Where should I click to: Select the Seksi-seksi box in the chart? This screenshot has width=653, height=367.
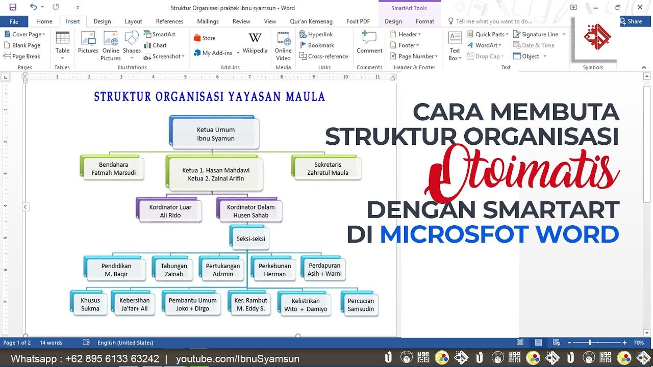(x=250, y=239)
